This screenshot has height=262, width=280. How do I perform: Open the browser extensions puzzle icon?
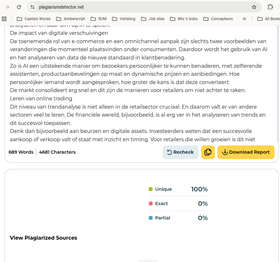[270, 7]
